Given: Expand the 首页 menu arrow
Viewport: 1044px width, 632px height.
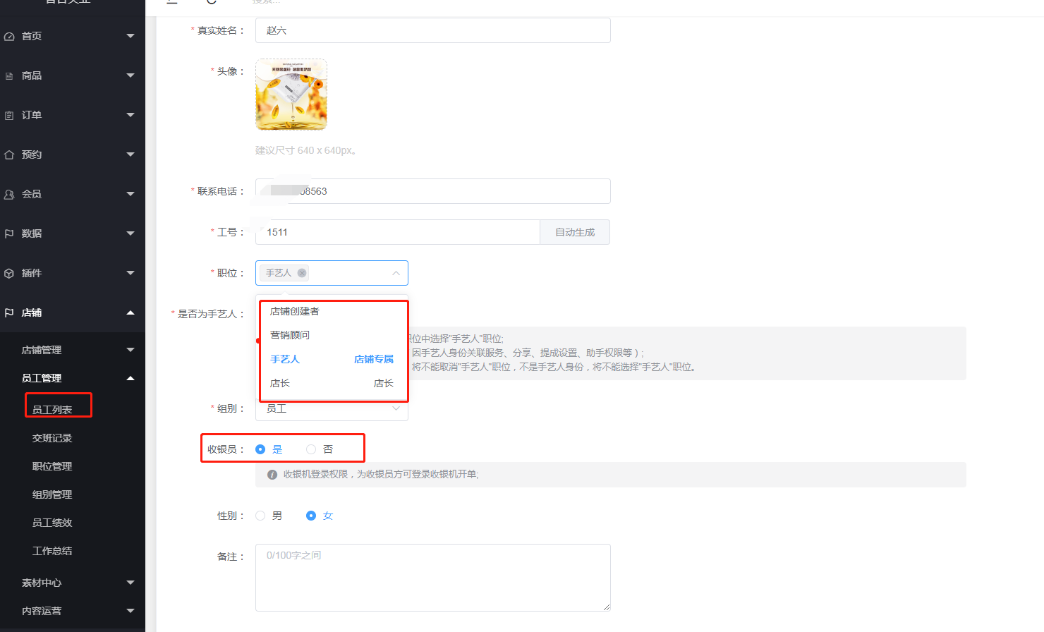Looking at the screenshot, I should 130,36.
